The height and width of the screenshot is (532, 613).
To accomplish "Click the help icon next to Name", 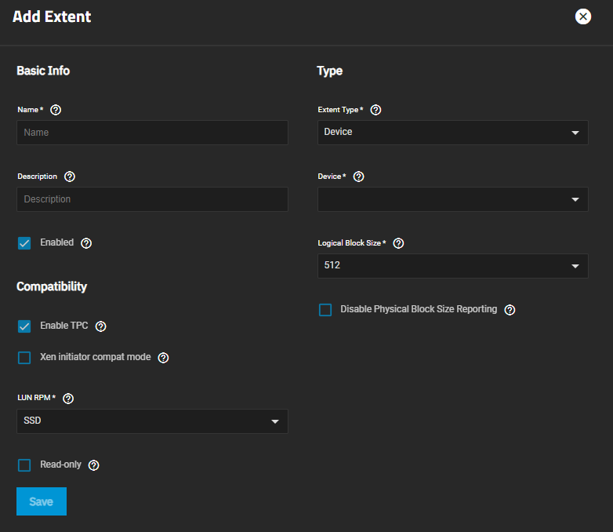I will 56,110.
